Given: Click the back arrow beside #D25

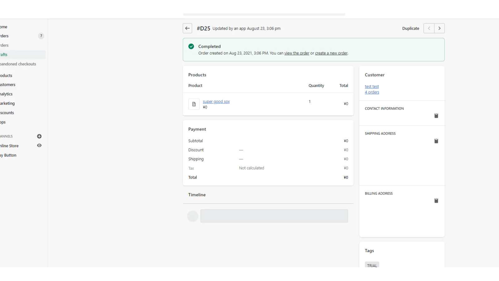Looking at the screenshot, I should [x=187, y=28].
